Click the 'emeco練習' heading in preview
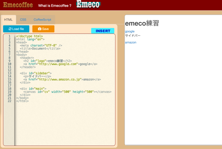The height and width of the screenshot is (149, 222). pos(142,23)
